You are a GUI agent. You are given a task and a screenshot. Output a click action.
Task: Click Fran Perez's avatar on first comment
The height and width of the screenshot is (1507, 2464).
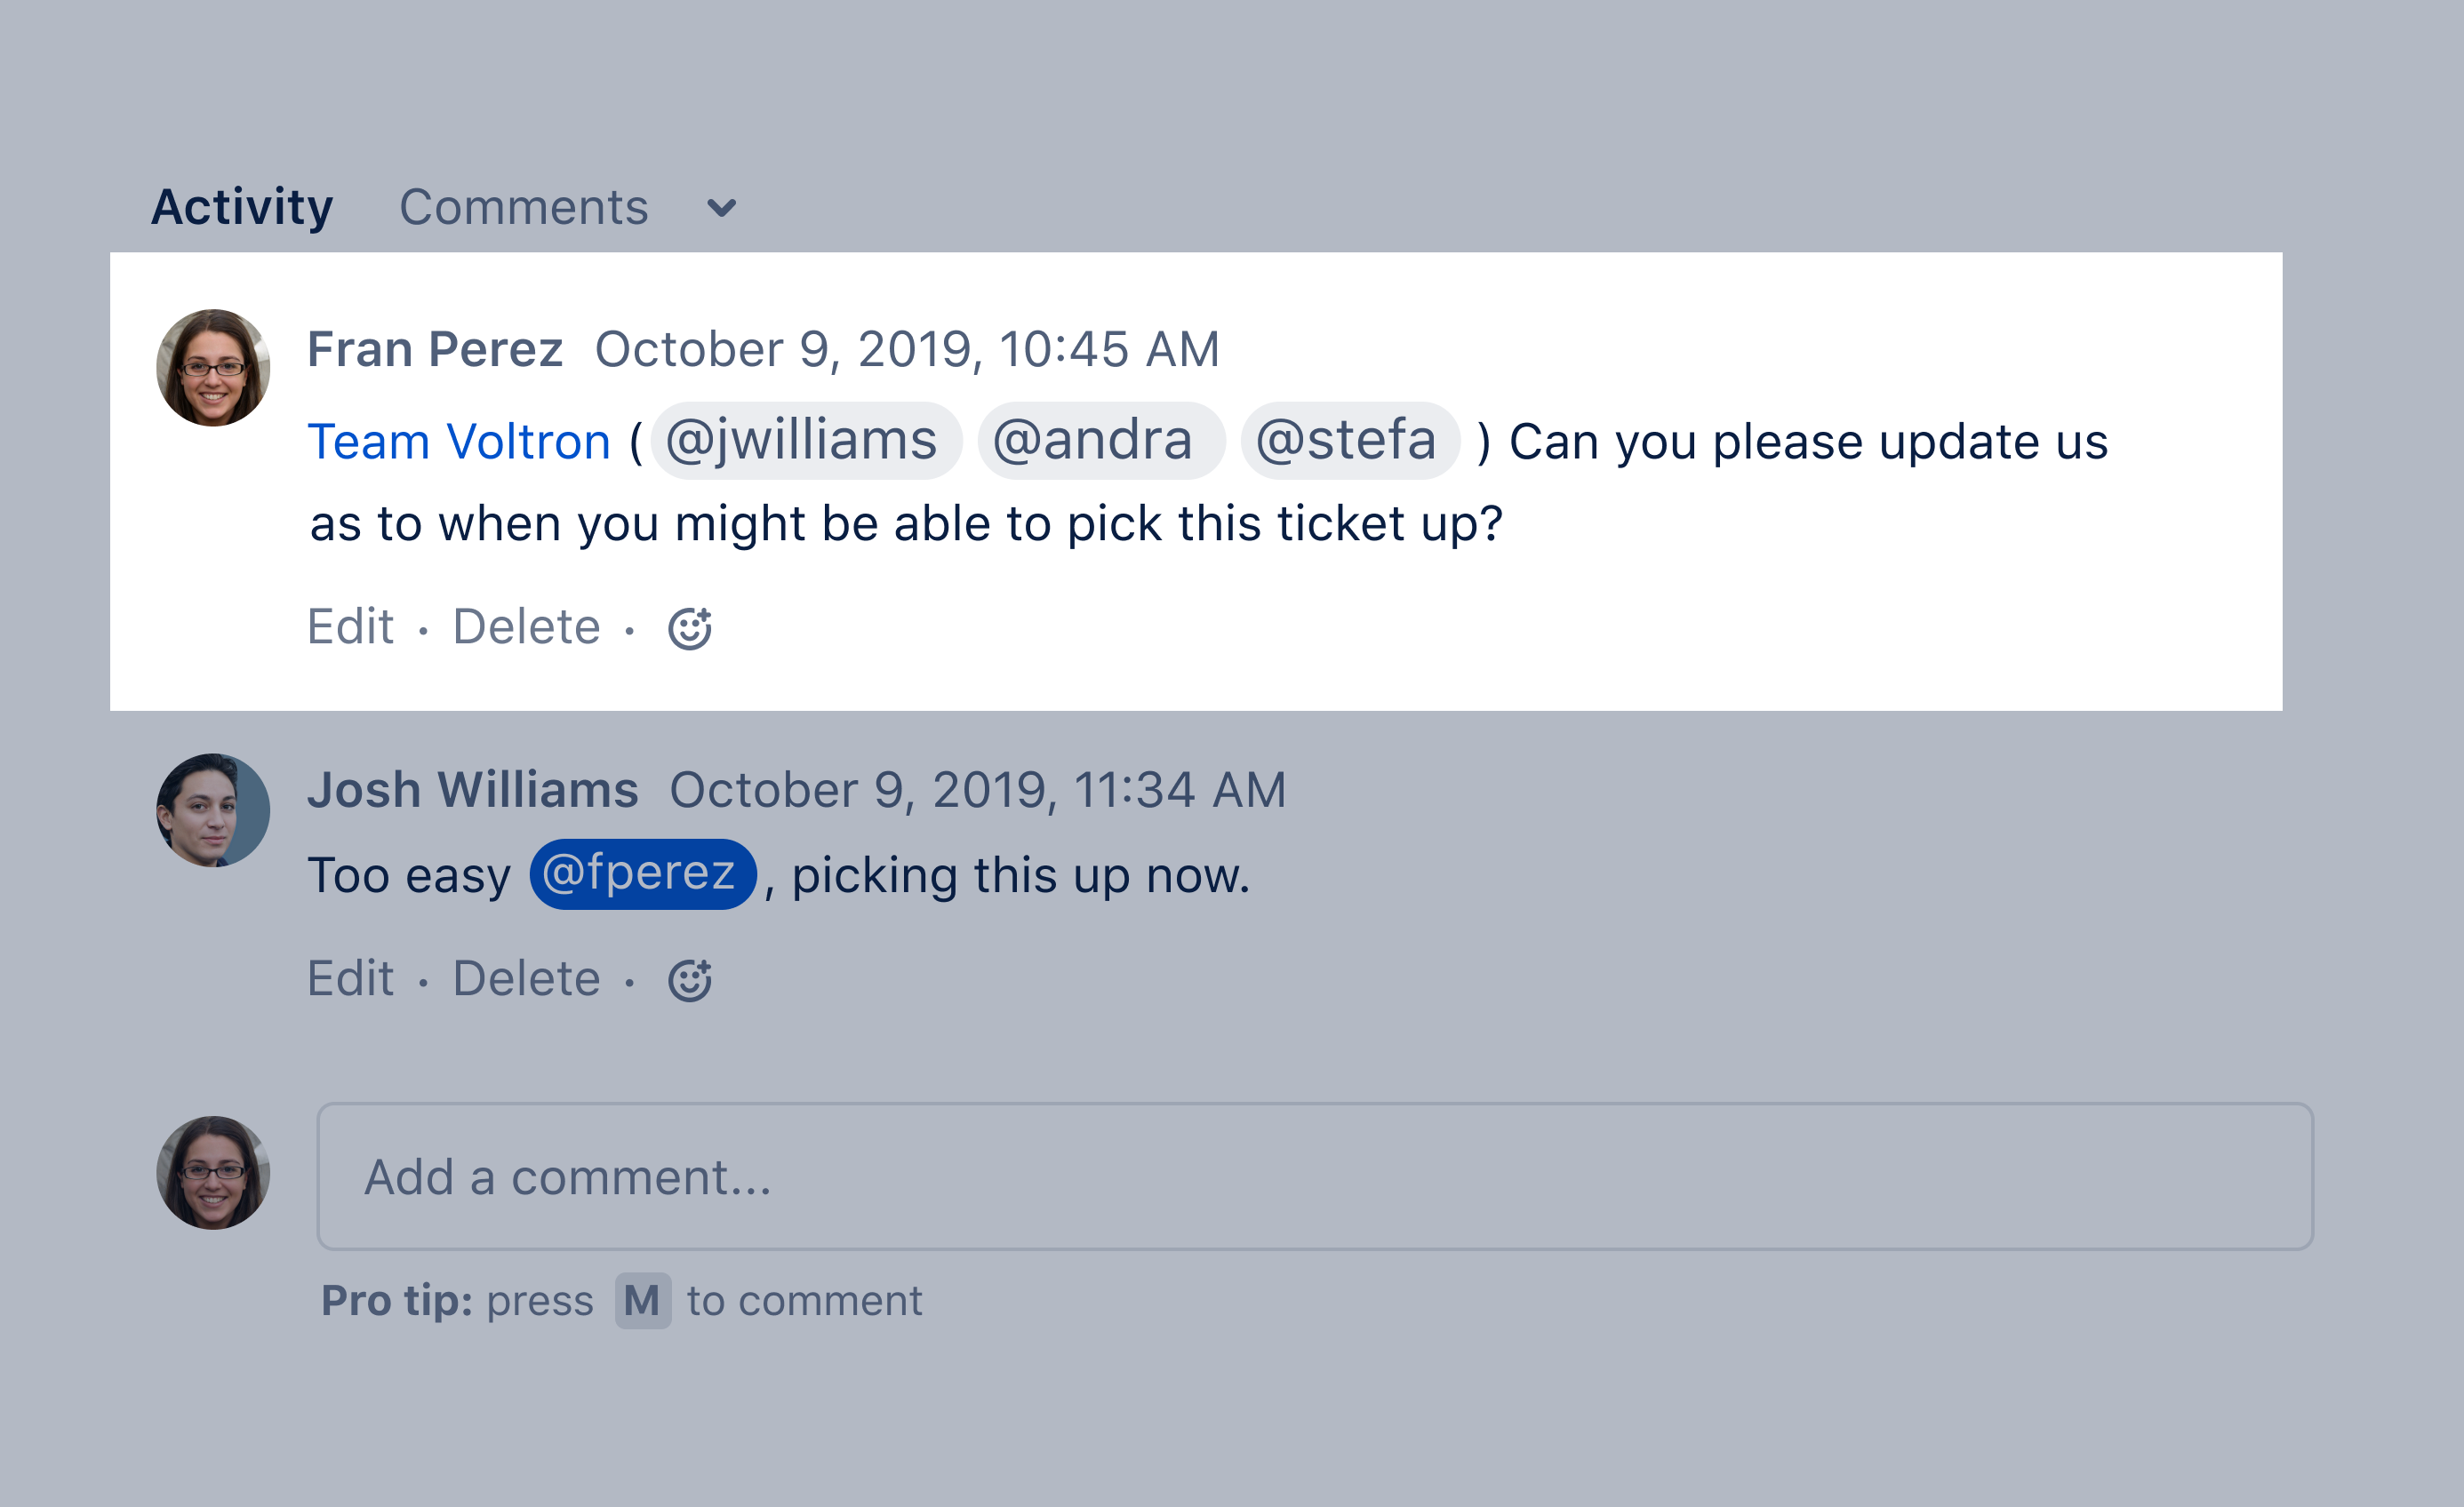coord(213,368)
